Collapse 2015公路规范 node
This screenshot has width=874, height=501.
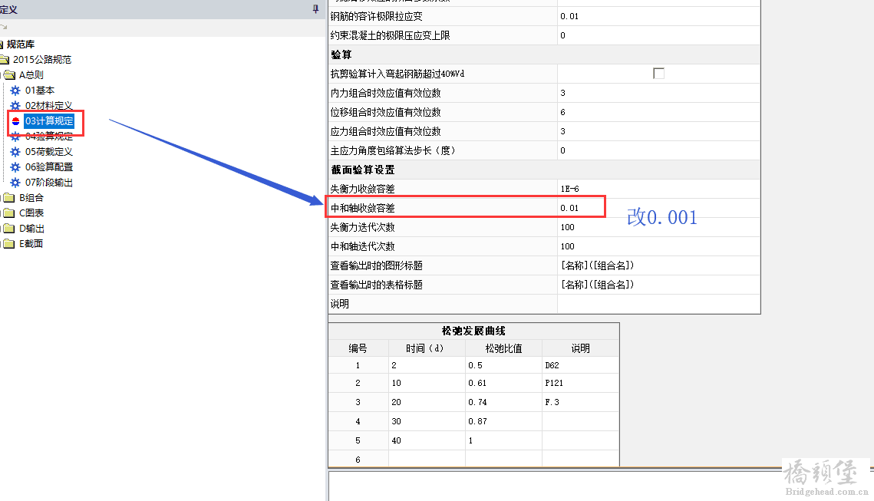pyautogui.click(x=42, y=60)
